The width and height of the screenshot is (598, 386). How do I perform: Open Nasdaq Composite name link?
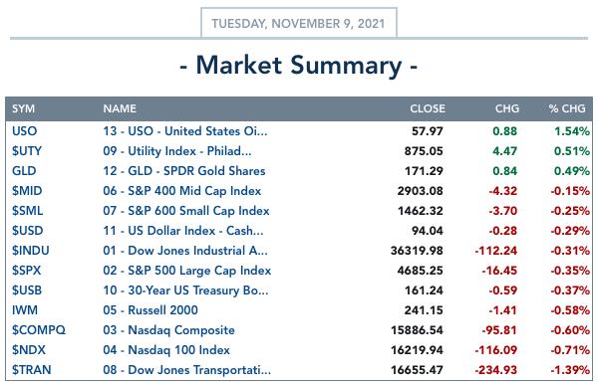click(168, 330)
